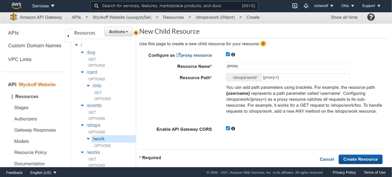Open the AWS CloudShell terminal icon
The width and height of the screenshot is (392, 177).
pyautogui.click(x=295, y=6)
